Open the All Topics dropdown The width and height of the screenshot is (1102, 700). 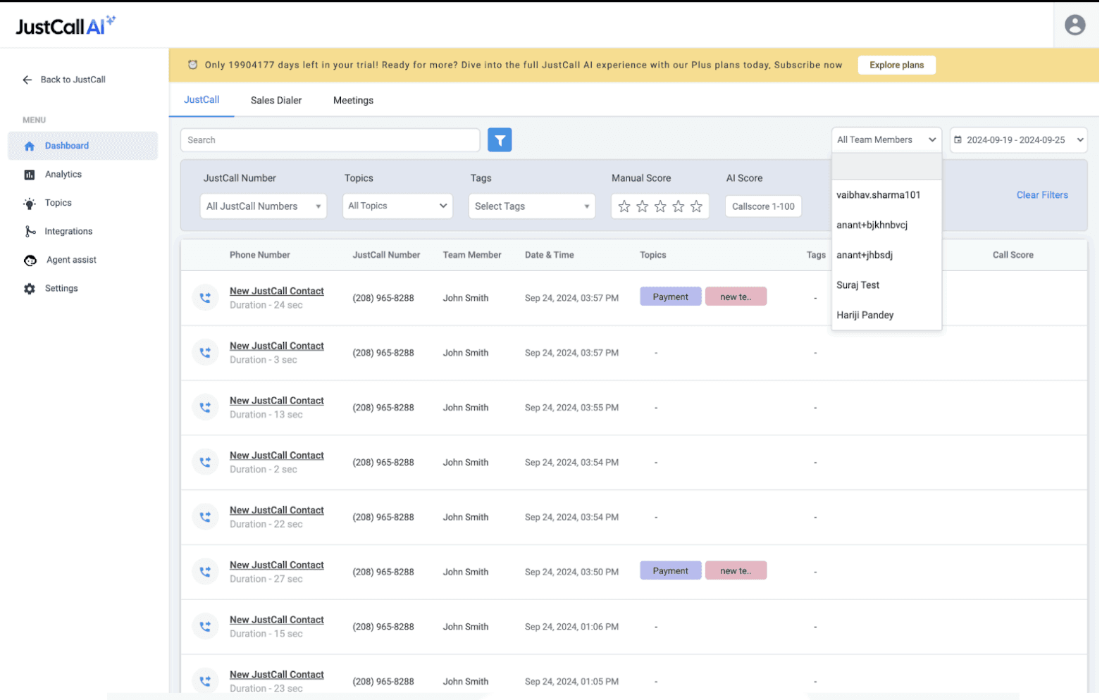tap(398, 206)
